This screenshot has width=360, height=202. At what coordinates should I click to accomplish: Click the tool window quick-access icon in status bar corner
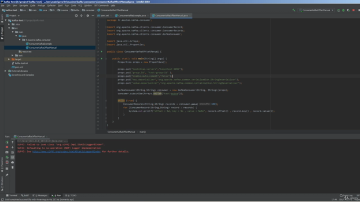2,200
